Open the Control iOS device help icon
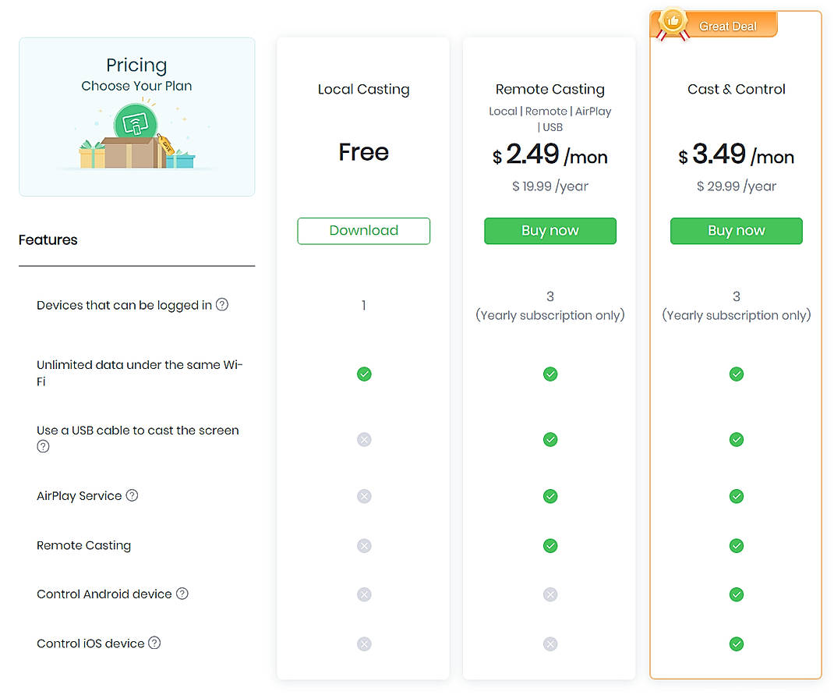834x695 pixels. click(155, 643)
